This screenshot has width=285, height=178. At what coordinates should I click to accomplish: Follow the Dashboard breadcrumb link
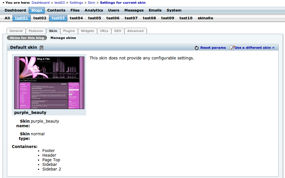point(41,3)
